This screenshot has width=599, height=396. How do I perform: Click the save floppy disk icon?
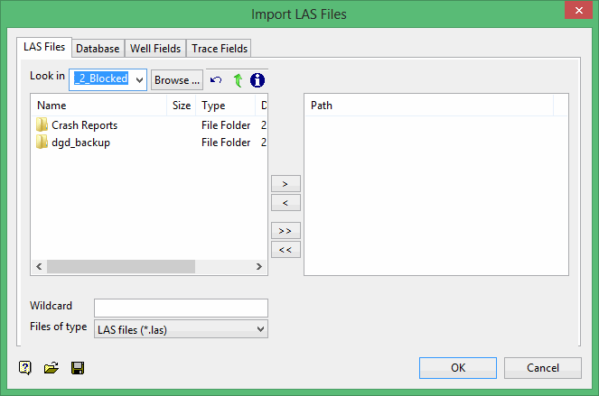[77, 367]
